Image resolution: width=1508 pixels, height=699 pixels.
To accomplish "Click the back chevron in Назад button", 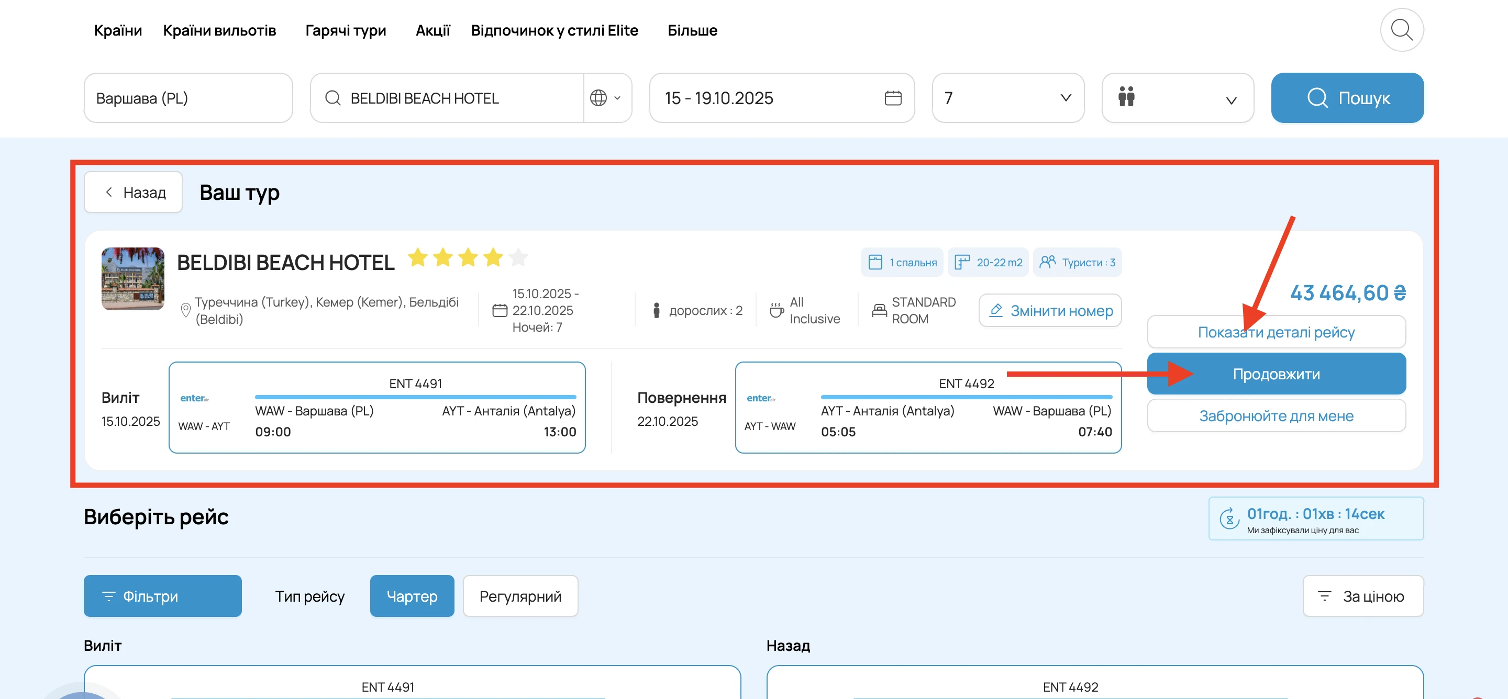I will 109,192.
